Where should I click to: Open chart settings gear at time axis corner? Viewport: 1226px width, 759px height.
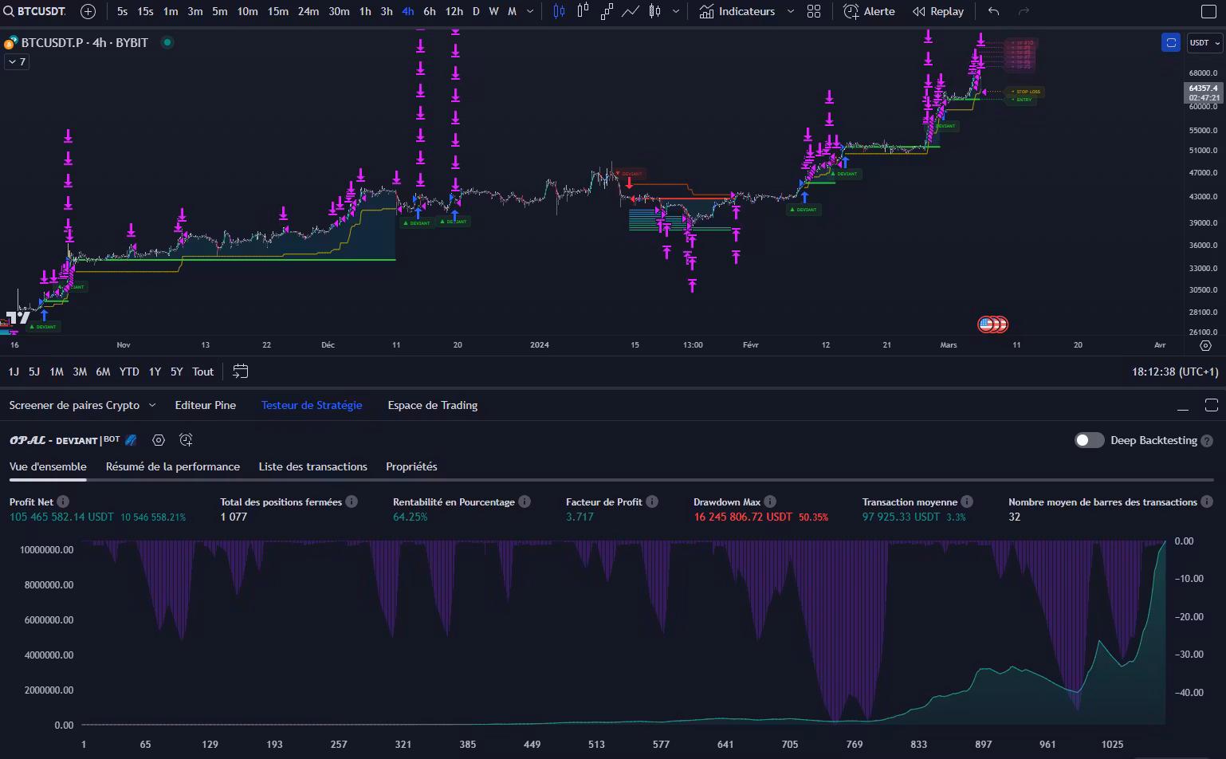pyautogui.click(x=1205, y=345)
